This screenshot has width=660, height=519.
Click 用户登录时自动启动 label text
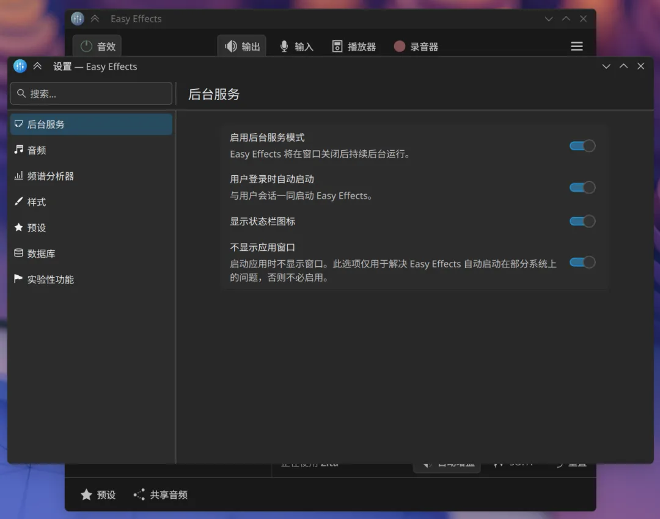[x=272, y=179]
